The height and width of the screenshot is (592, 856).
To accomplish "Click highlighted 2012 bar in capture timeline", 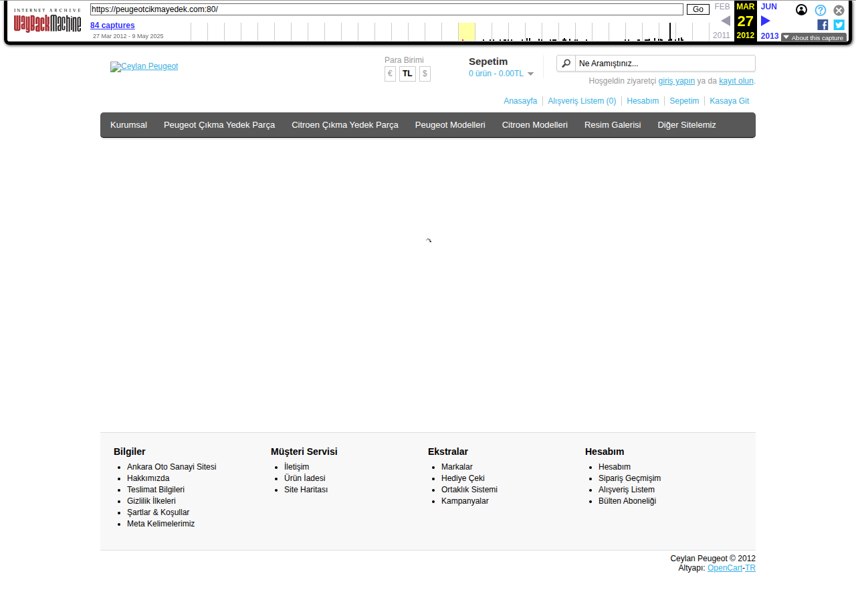I will [x=466, y=31].
